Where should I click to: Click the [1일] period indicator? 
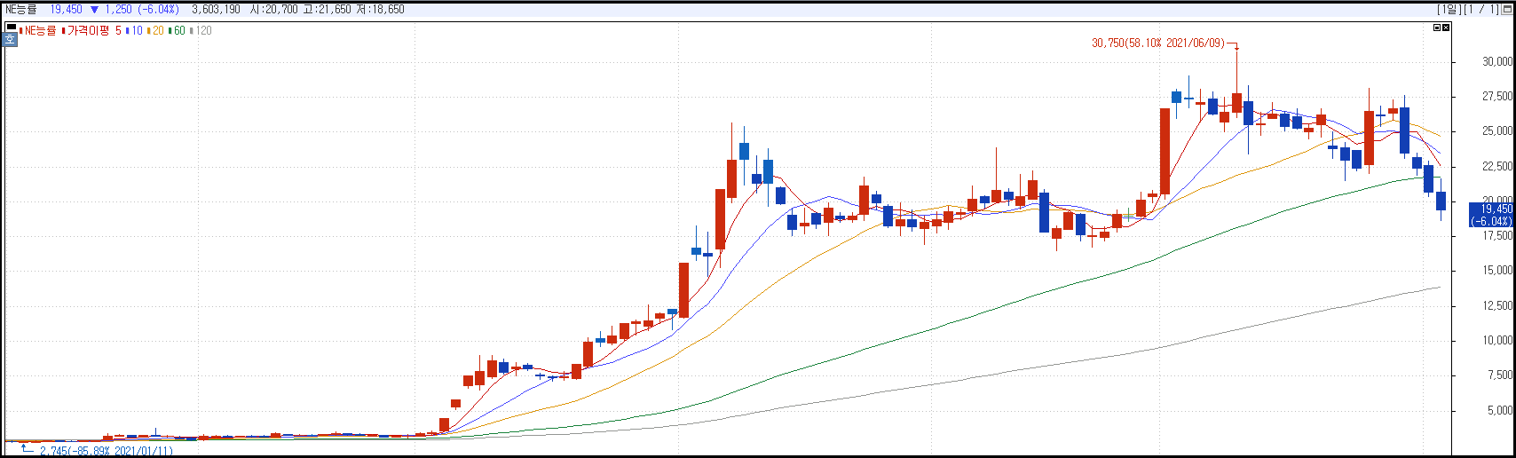pos(1449,9)
